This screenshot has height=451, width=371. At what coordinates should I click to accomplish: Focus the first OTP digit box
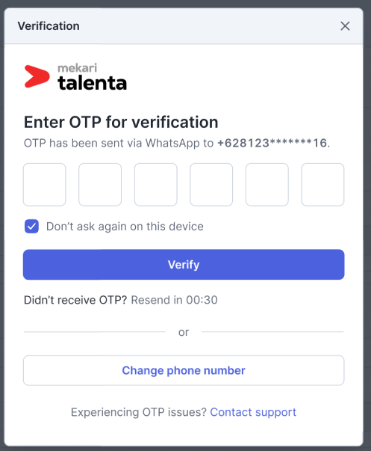[45, 185]
